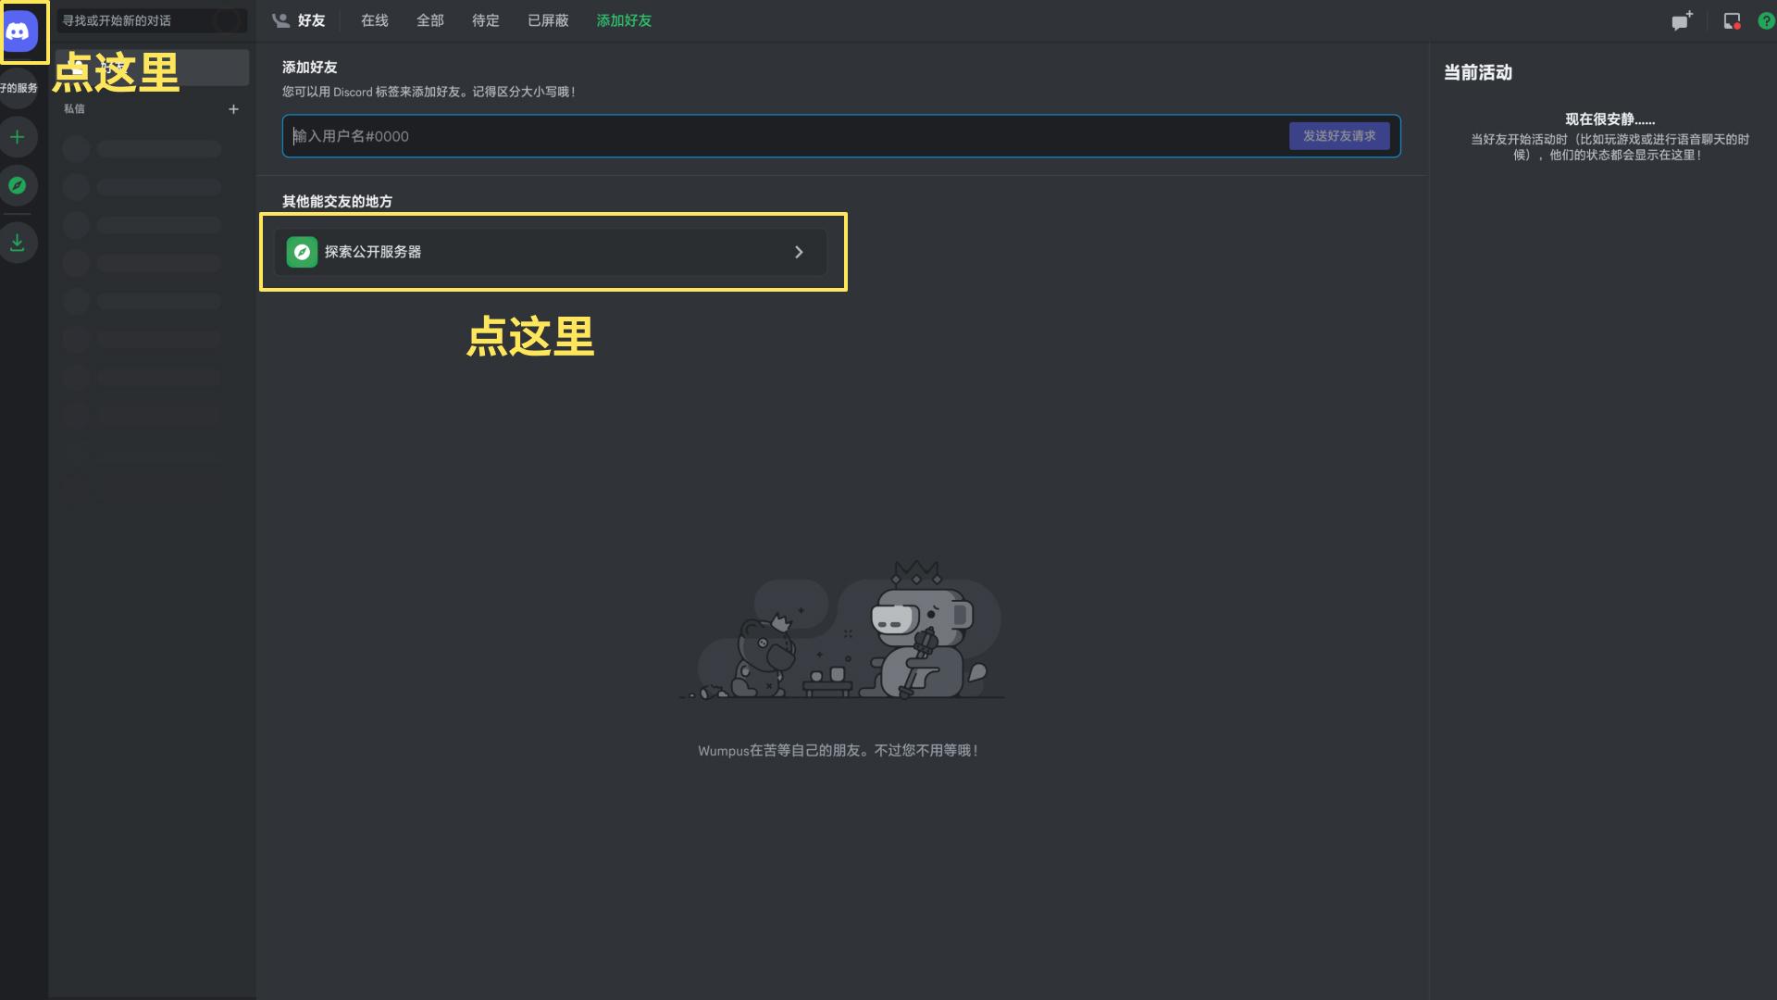Switch to the 全部 tab

tap(429, 20)
